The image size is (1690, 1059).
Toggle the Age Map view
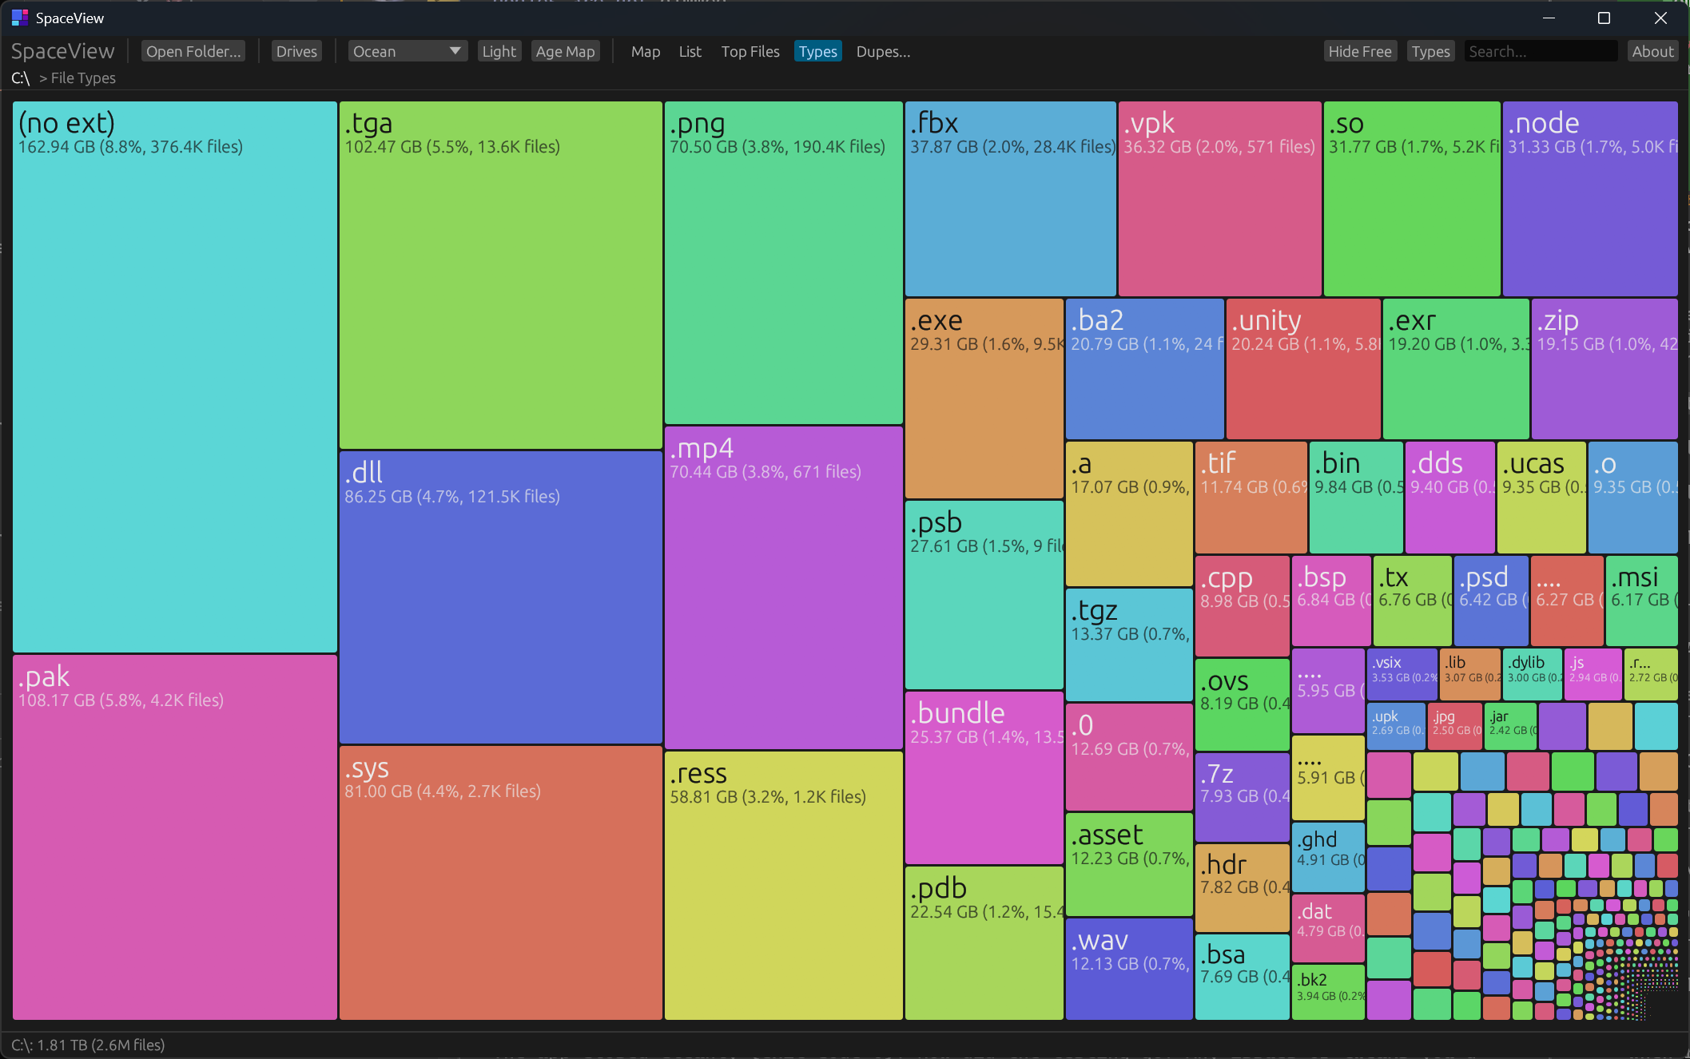click(x=565, y=51)
